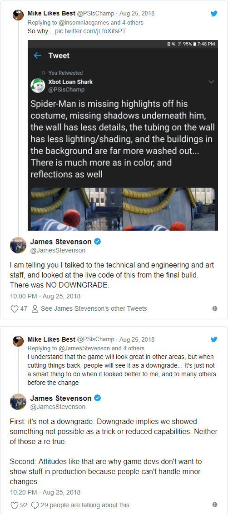Click the Twitter bird icon in first tweet
Image resolution: width=228 pixels, height=515 pixels.
pos(214,14)
